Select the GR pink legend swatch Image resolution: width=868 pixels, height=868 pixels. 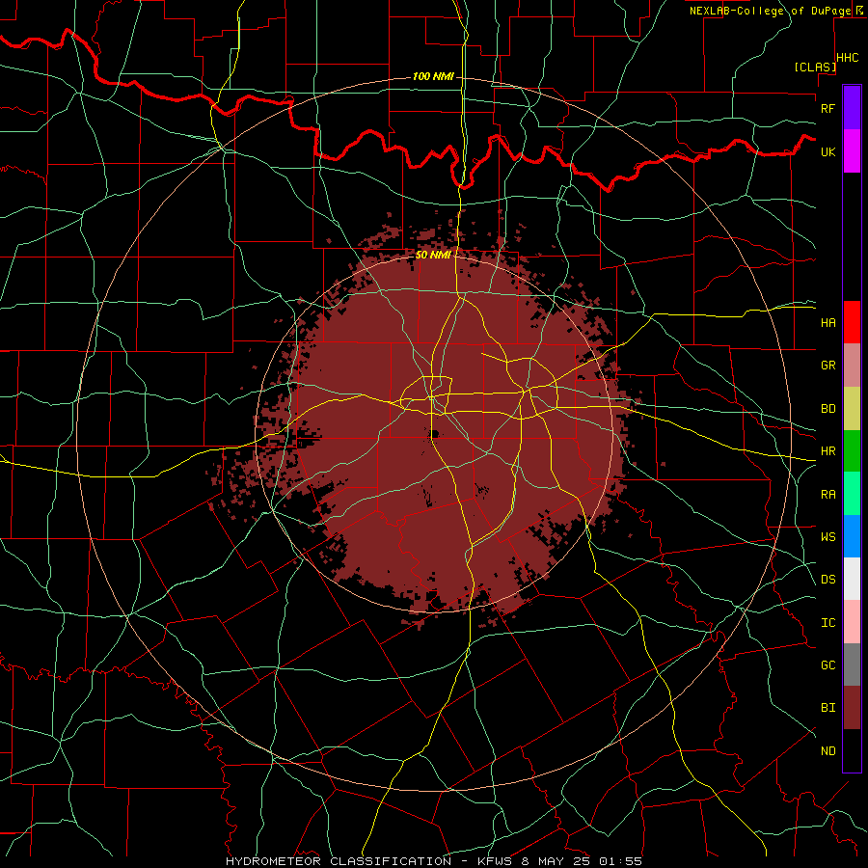tap(852, 366)
